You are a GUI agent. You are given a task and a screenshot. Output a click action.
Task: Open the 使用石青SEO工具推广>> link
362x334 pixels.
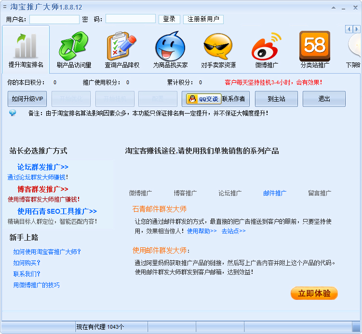coord(57,211)
